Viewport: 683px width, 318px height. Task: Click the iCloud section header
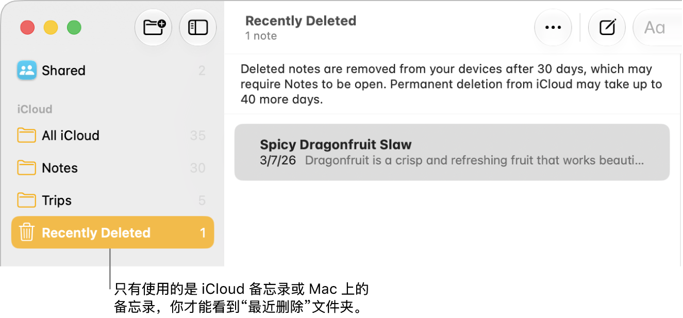point(35,109)
